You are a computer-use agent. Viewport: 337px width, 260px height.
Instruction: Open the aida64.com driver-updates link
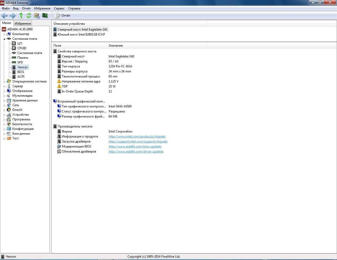136,151
